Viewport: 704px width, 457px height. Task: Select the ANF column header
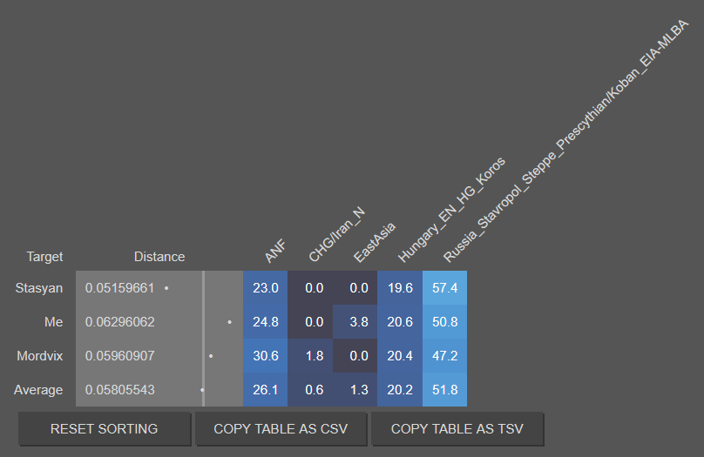[274, 252]
